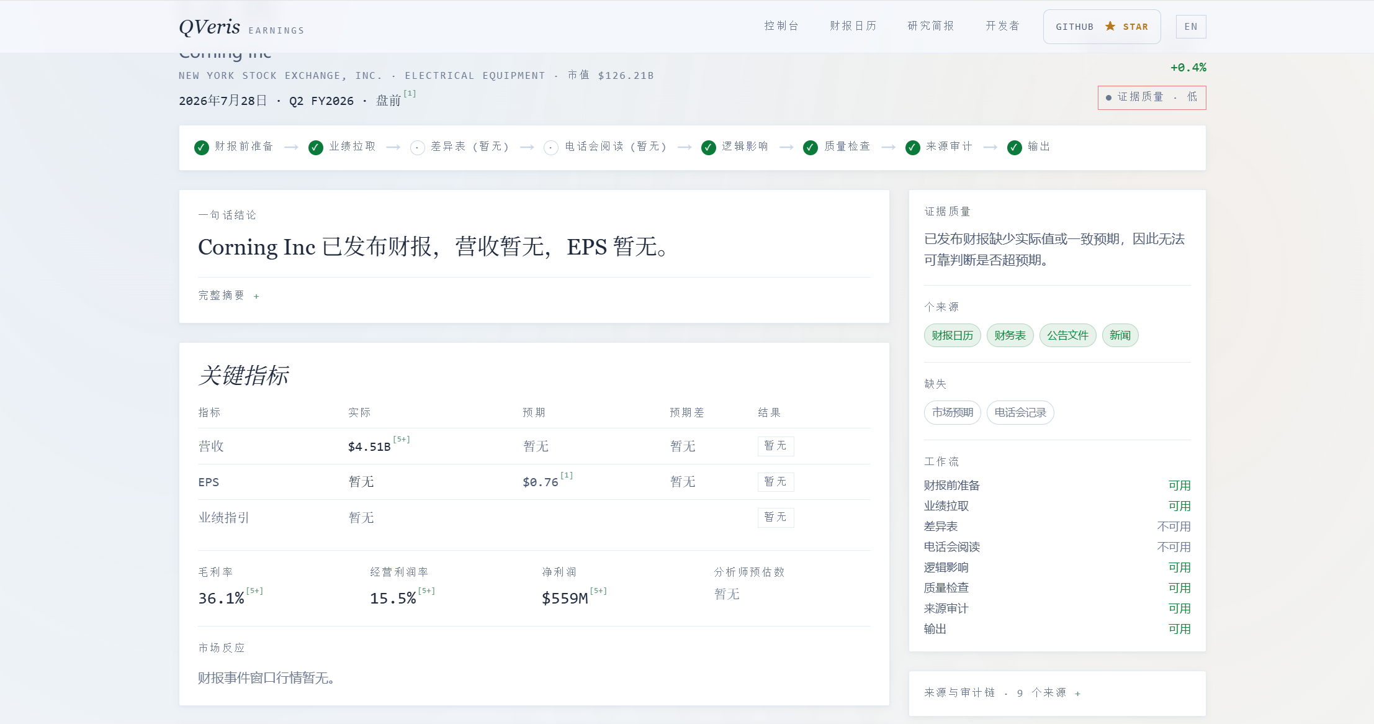Open the 研究简报 nav item
Image resolution: width=1374 pixels, height=724 pixels.
(x=931, y=26)
